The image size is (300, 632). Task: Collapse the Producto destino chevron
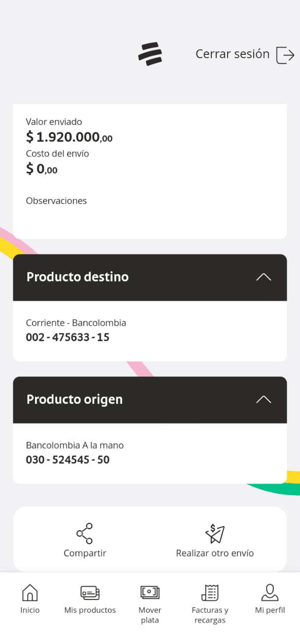(x=264, y=277)
